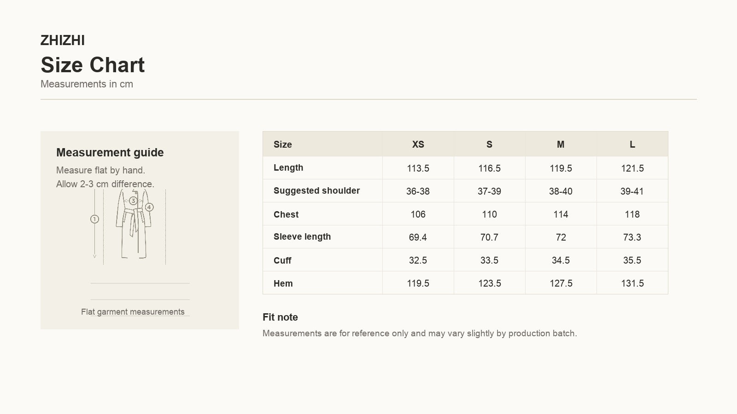Click the Length value 116.5 cell

pyautogui.click(x=489, y=168)
